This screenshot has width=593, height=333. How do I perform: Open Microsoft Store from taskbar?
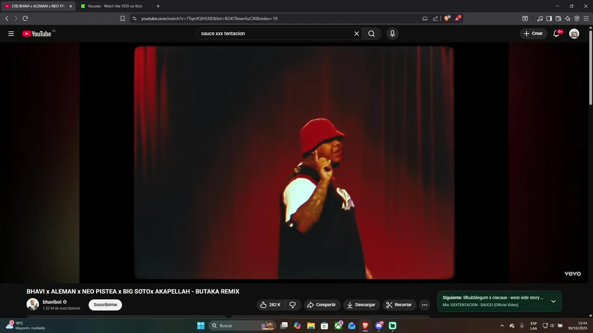(x=325, y=326)
